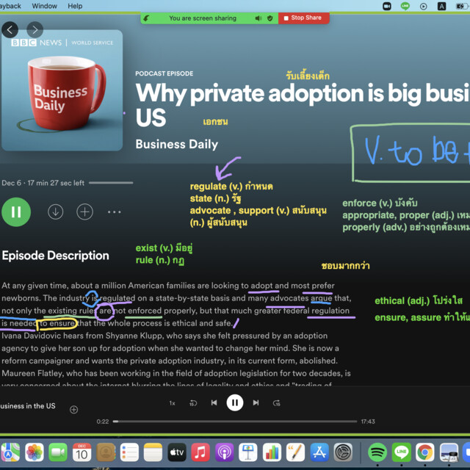Open Reminders from the Dock

tap(129, 452)
